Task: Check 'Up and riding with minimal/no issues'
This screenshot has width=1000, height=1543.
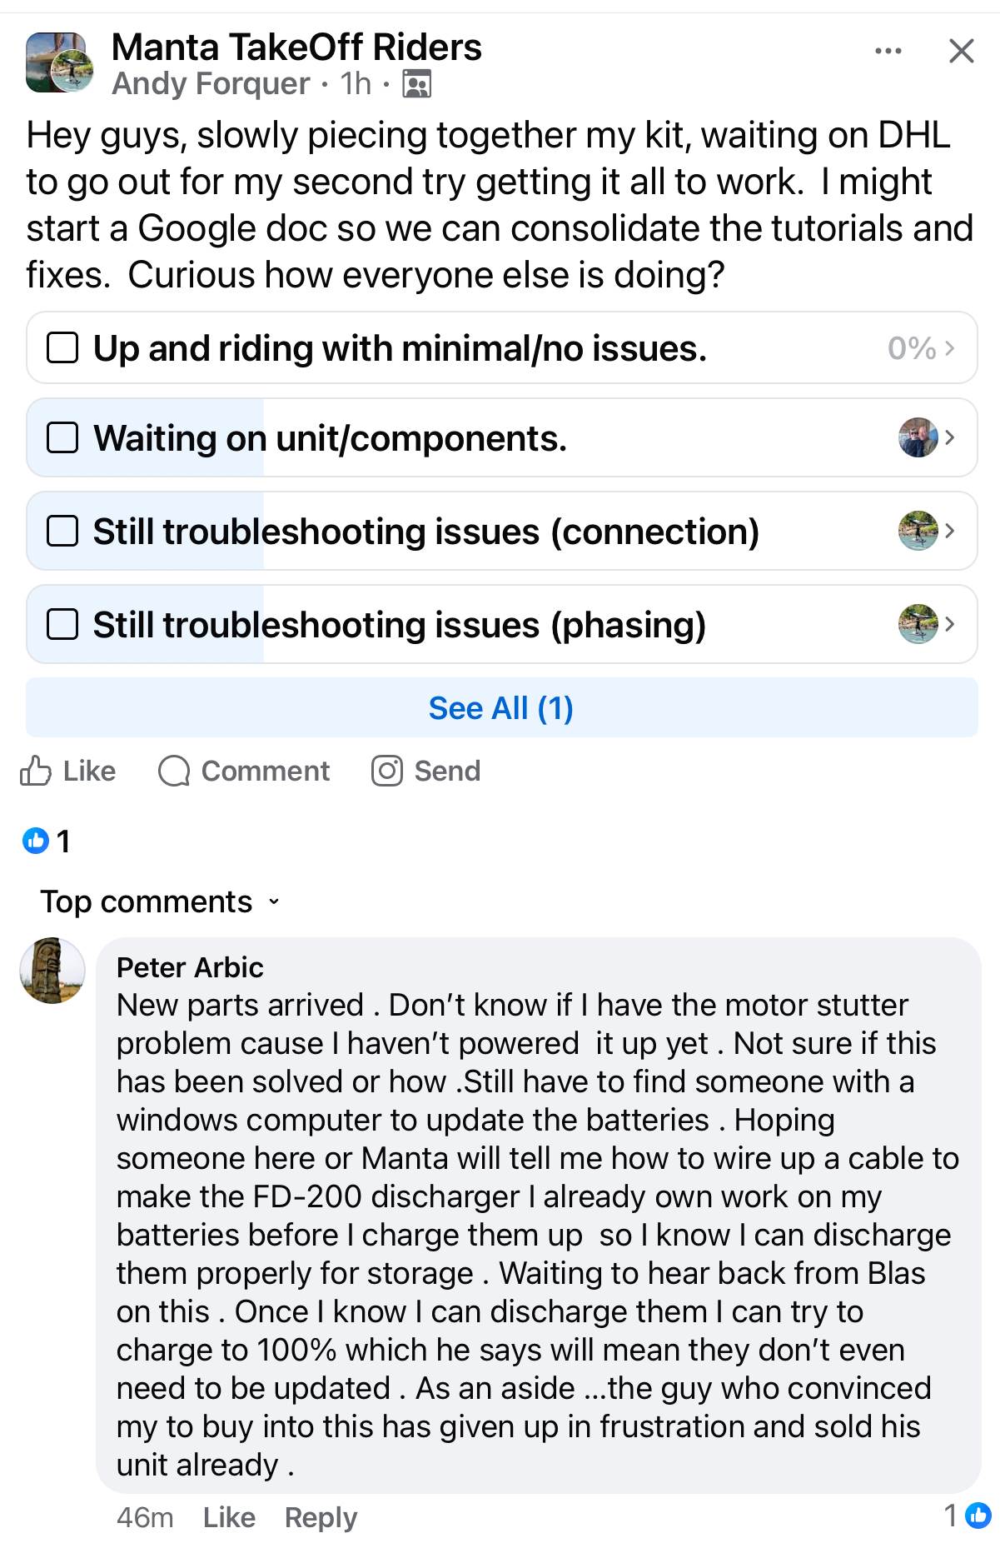Action: click(62, 348)
